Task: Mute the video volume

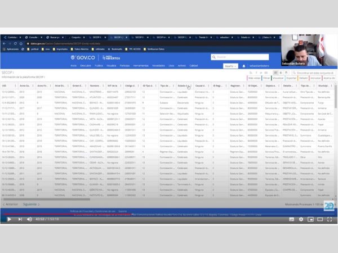Action: coord(29,219)
